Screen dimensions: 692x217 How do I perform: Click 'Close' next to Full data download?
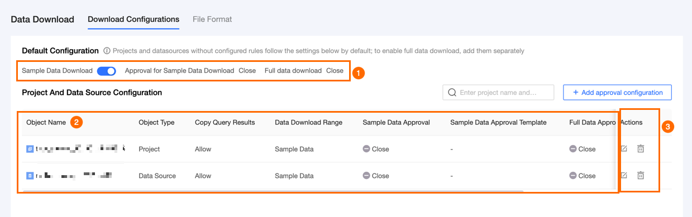335,71
